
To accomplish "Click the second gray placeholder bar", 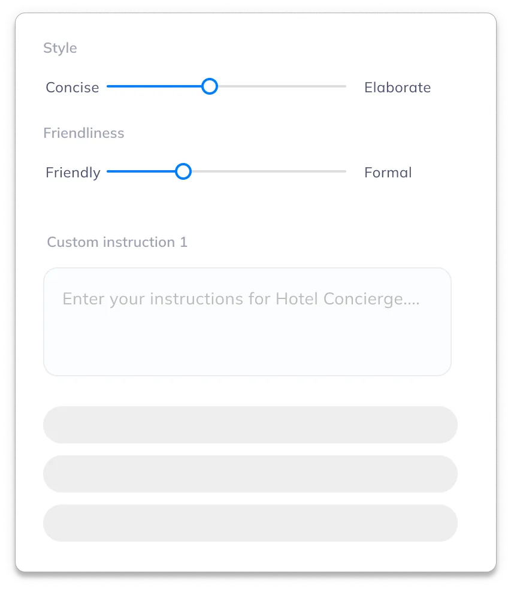I will pyautogui.click(x=250, y=474).
